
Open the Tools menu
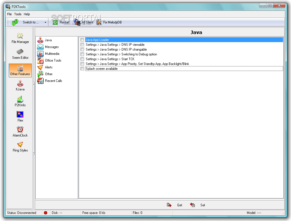[18, 14]
